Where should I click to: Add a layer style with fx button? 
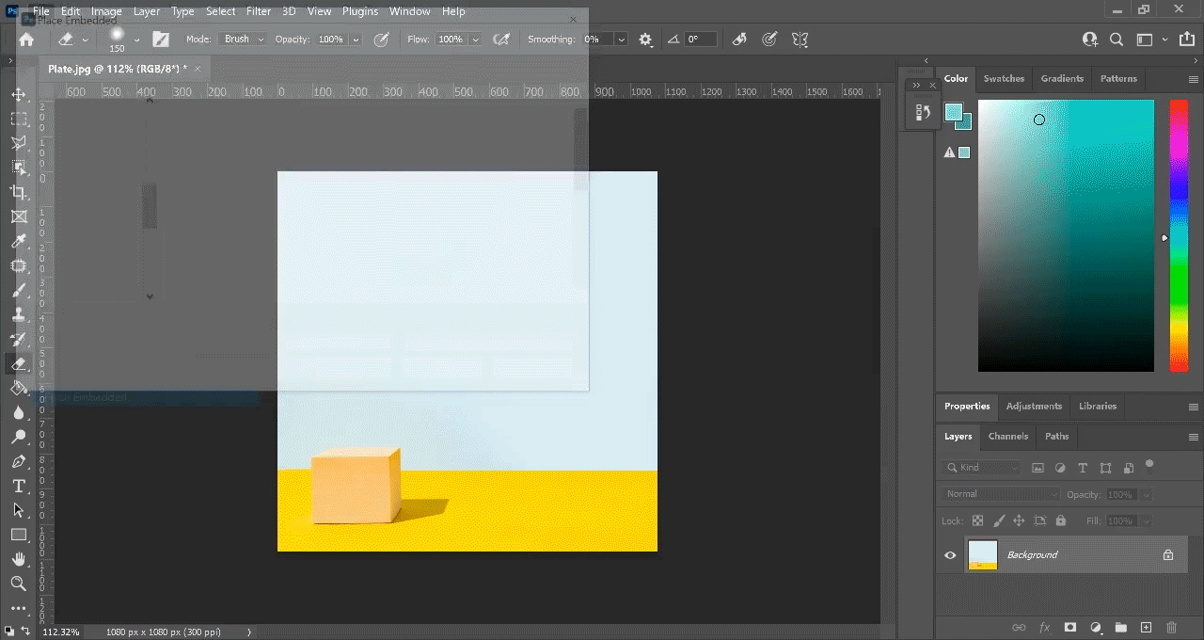1044,627
